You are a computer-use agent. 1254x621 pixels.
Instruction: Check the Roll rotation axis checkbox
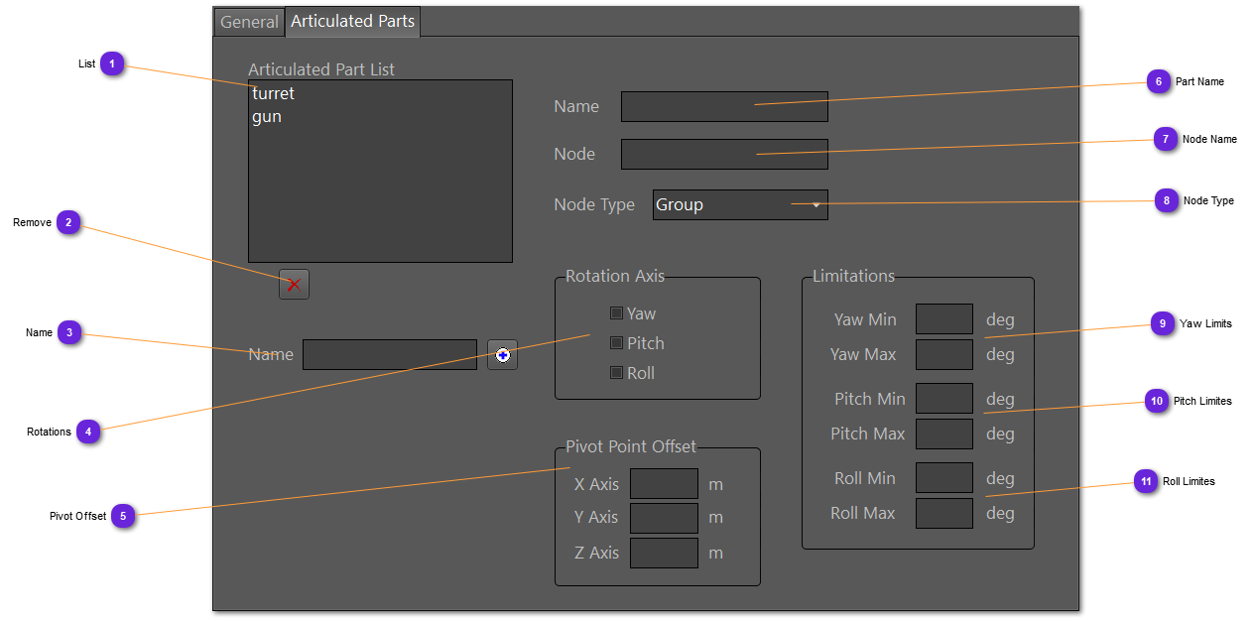(616, 373)
